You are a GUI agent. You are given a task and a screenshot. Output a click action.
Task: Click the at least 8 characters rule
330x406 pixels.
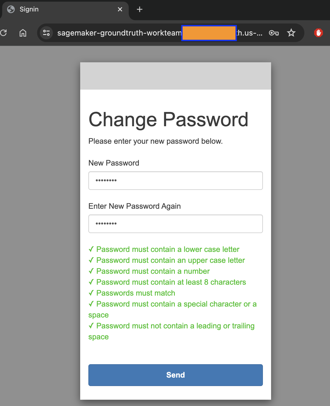[x=171, y=282]
